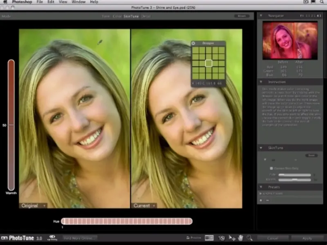Click the Cancel button
327x245 pixels.
[x=273, y=238]
